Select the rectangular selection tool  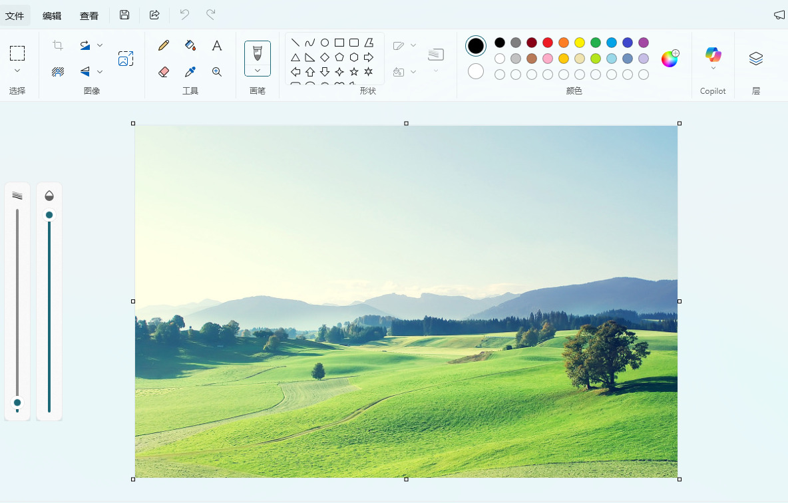17,53
